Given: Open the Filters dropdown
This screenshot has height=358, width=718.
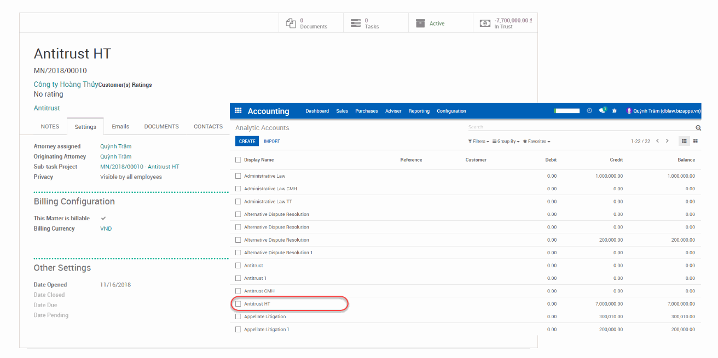Looking at the screenshot, I should [478, 141].
